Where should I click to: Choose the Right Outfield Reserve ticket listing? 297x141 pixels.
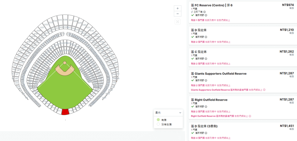(243, 108)
